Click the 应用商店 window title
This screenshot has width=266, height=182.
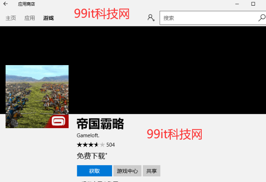click(x=27, y=4)
